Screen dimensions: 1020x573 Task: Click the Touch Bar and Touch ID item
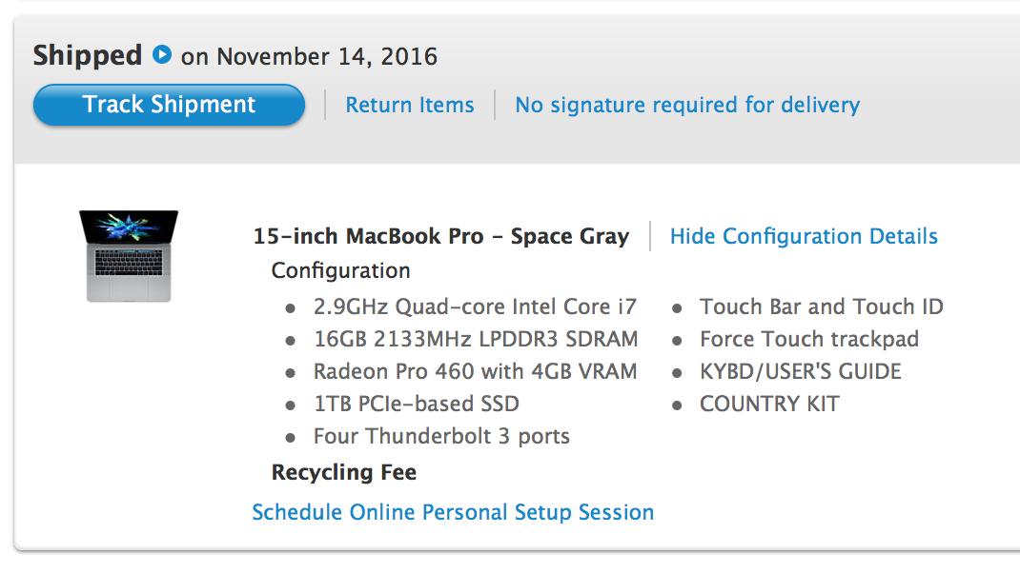click(822, 306)
